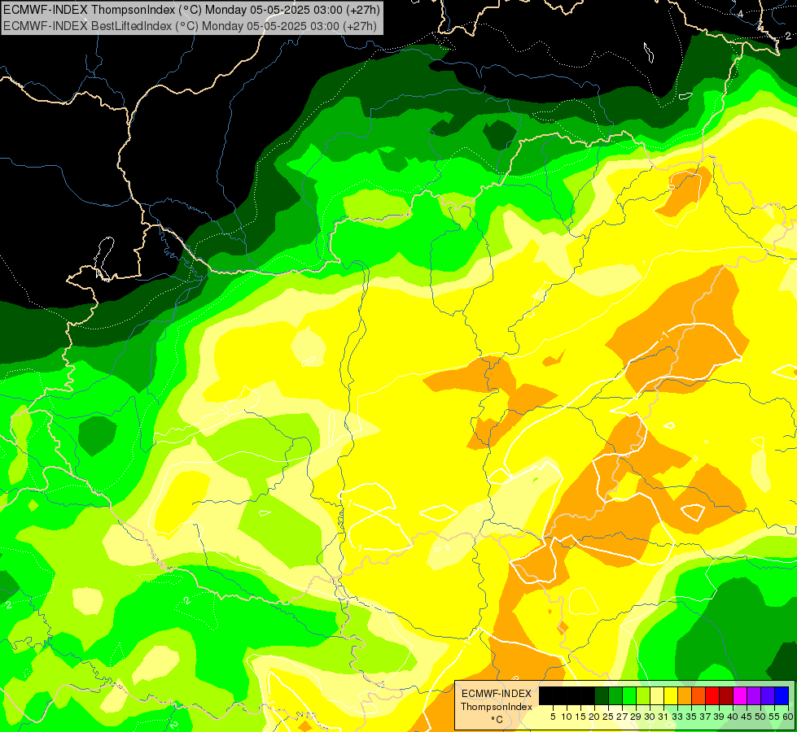
Task: Select the medium green 25-27 legend swatch
Action: click(615, 695)
